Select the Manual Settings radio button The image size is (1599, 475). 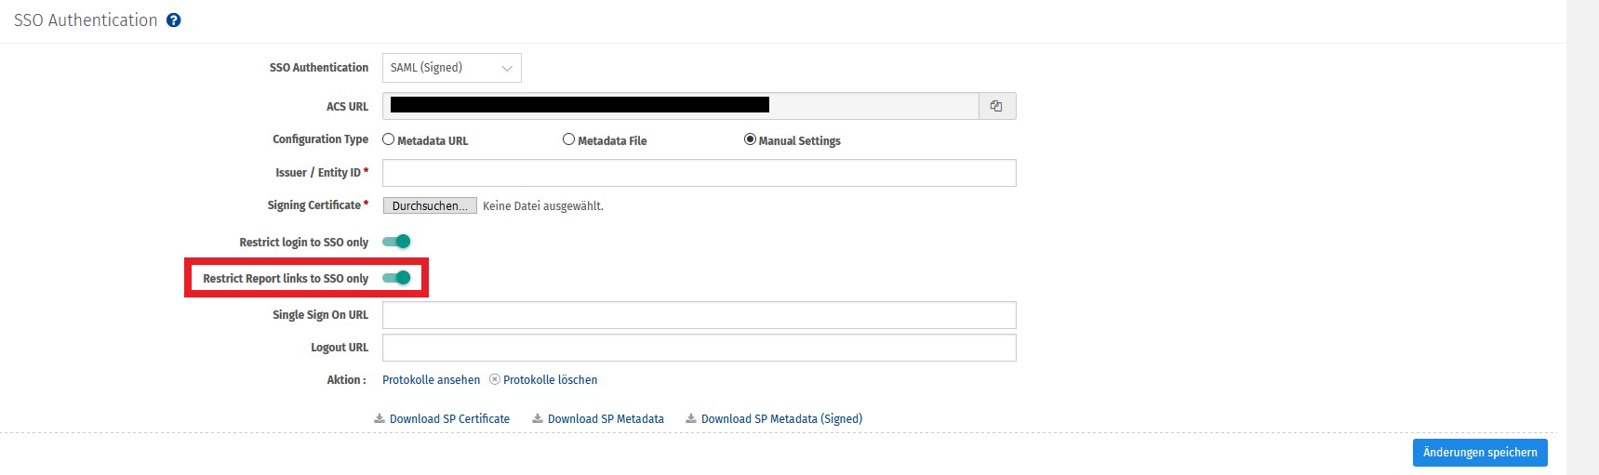[x=750, y=139]
